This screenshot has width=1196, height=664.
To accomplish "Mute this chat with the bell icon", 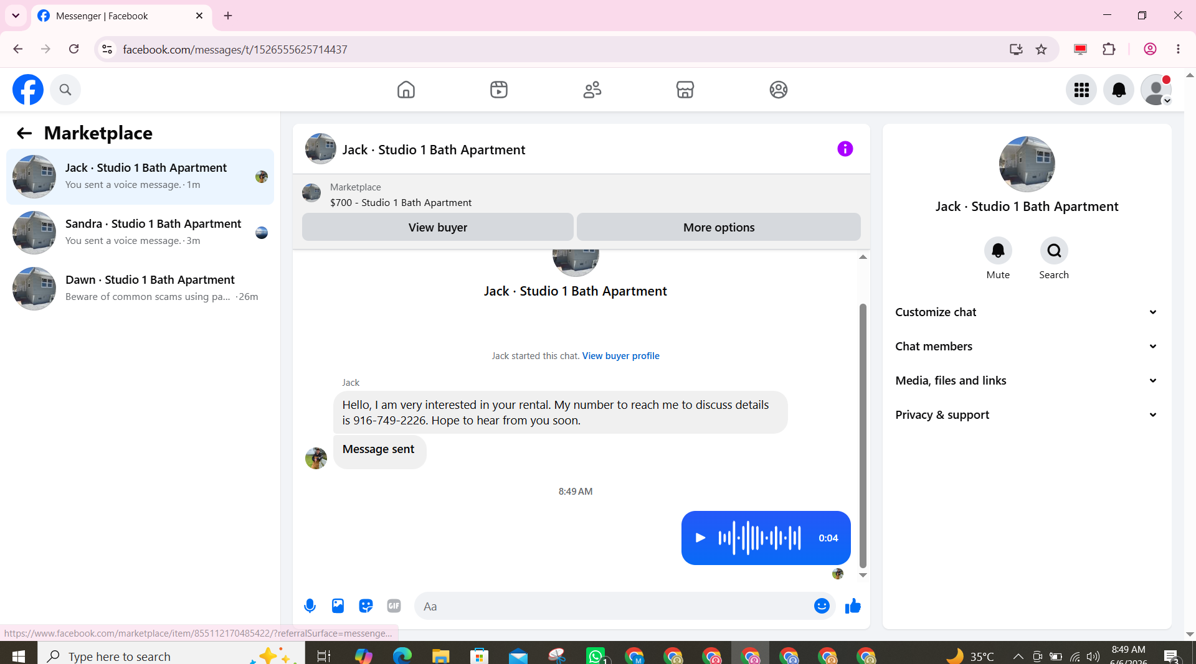I will (x=998, y=251).
